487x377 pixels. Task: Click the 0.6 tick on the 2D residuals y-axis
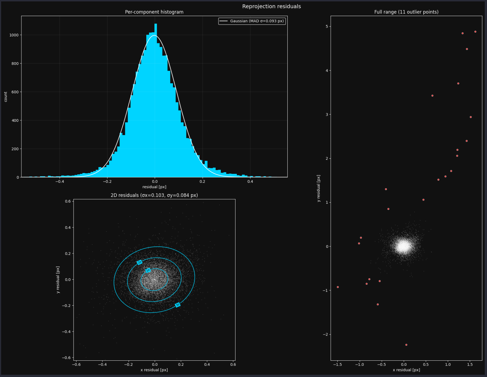pos(68,201)
